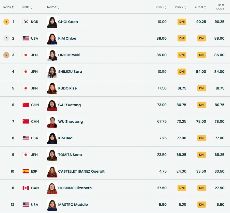Click KIM Chloe's profile photo

(52, 38)
